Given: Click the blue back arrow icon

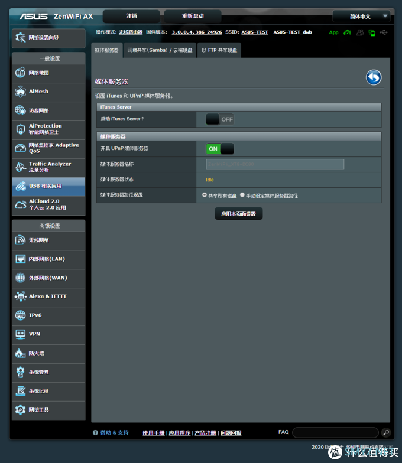Looking at the screenshot, I should click(374, 78).
